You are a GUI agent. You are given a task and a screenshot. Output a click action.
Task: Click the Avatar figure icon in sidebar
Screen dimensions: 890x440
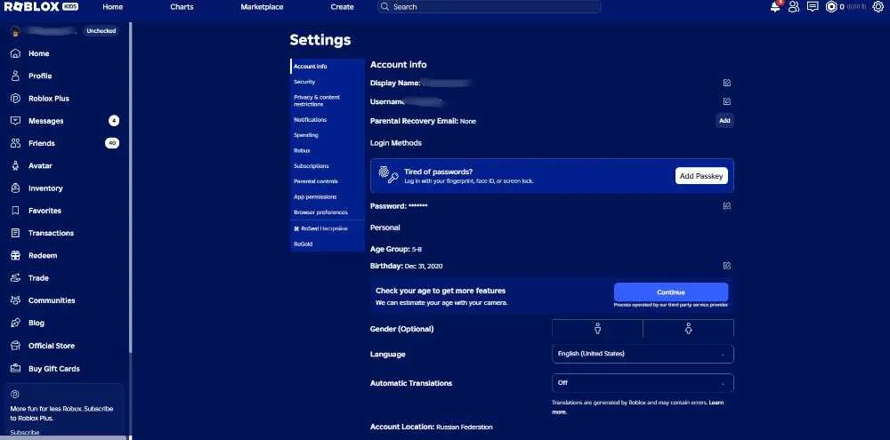pos(16,165)
